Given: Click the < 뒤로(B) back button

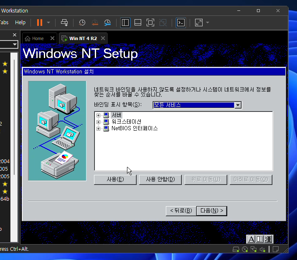Looking at the screenshot, I should coord(181,211).
